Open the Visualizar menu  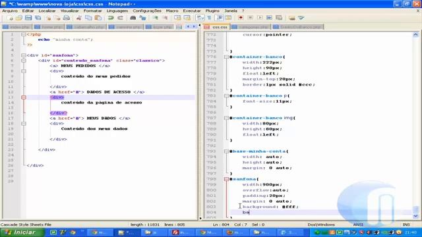69,11
